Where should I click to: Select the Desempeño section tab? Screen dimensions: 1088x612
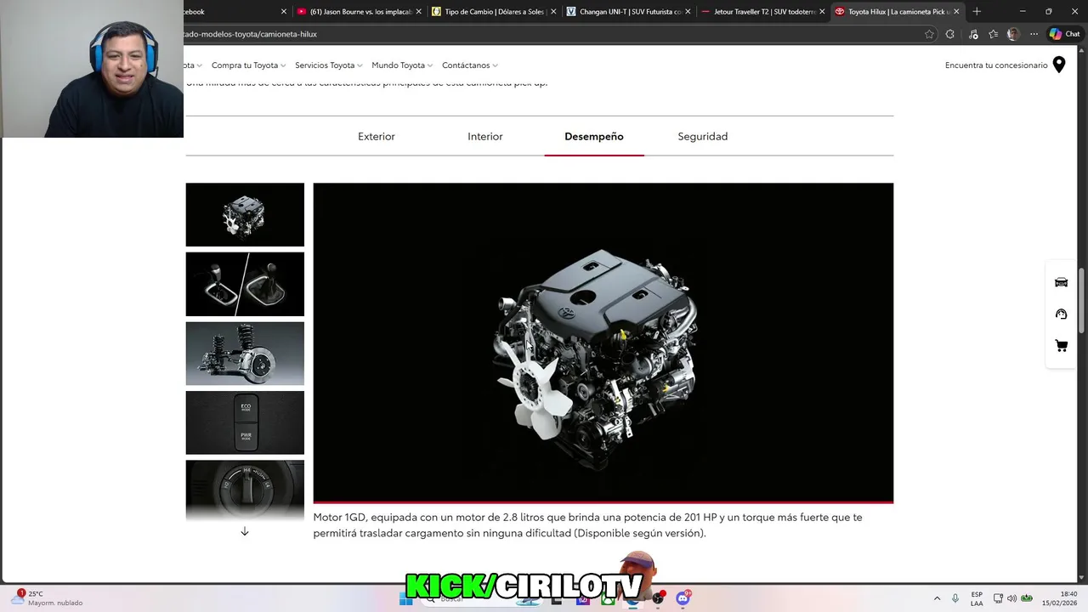(594, 136)
